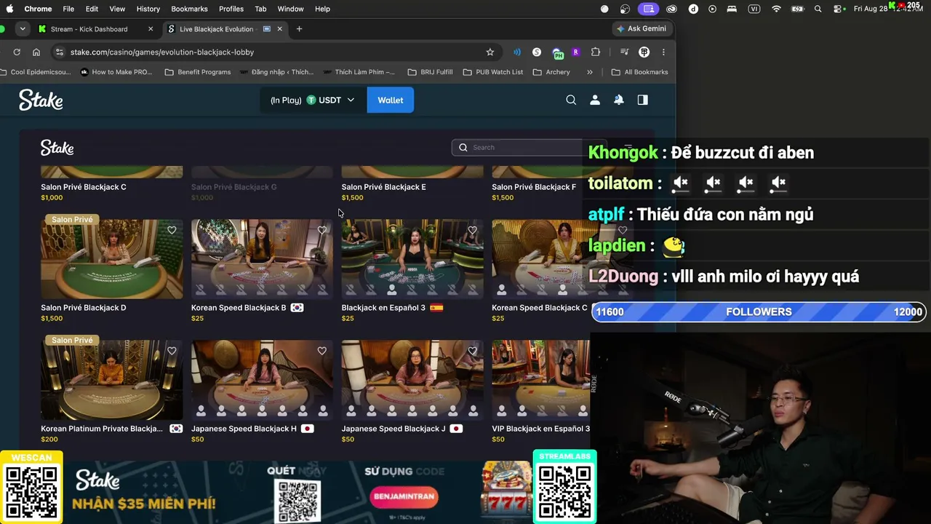The width and height of the screenshot is (931, 524).
Task: Expand the PUB Watch List bookmark folder
Action: click(x=492, y=72)
